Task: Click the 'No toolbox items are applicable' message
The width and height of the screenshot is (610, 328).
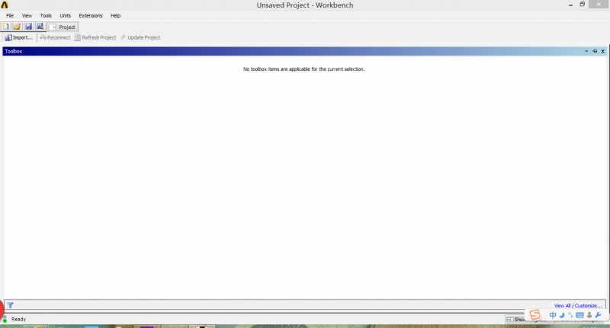Action: [x=303, y=69]
